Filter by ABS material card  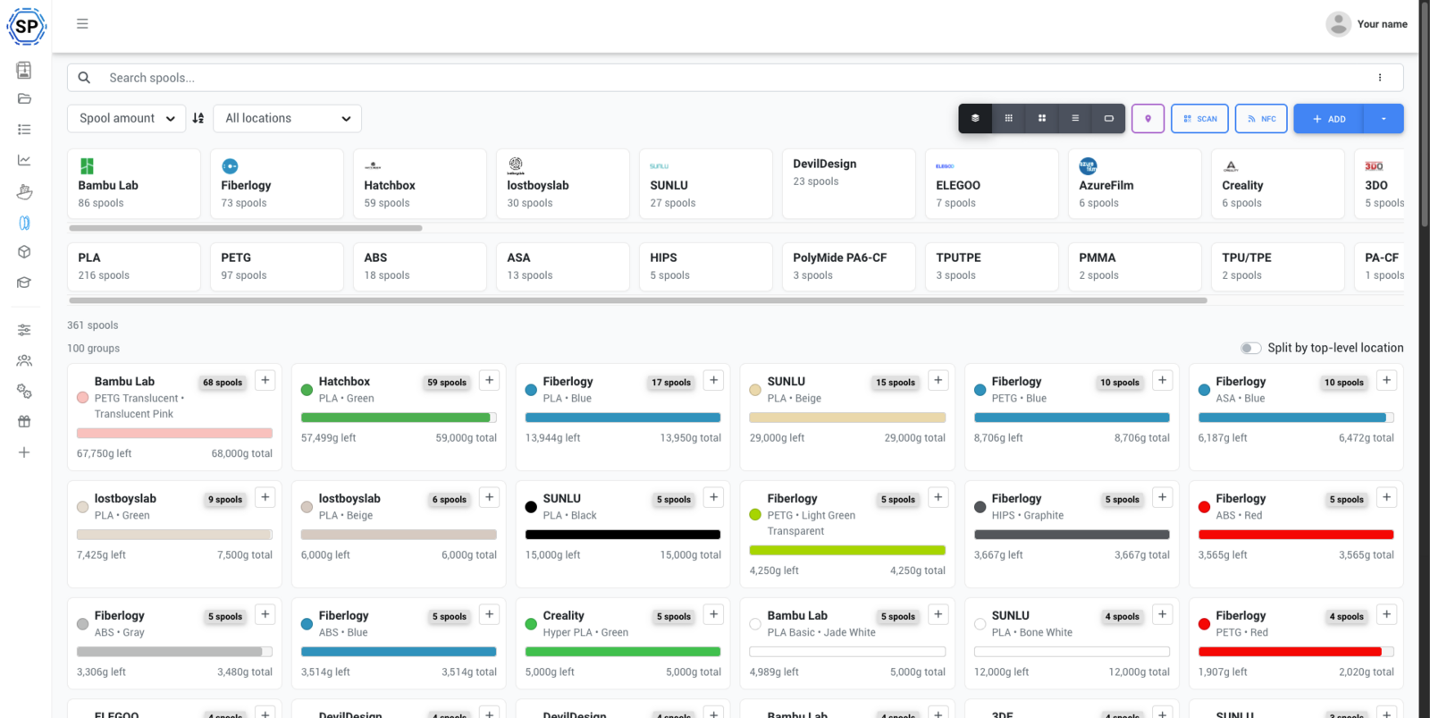(x=420, y=266)
